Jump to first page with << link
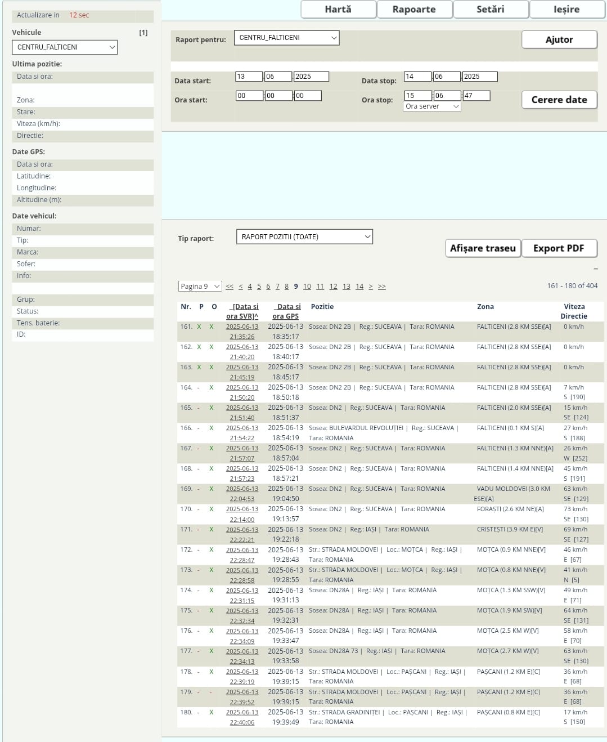The width and height of the screenshot is (607, 742). point(230,287)
